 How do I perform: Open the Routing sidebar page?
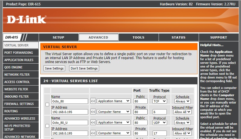click(21, 111)
